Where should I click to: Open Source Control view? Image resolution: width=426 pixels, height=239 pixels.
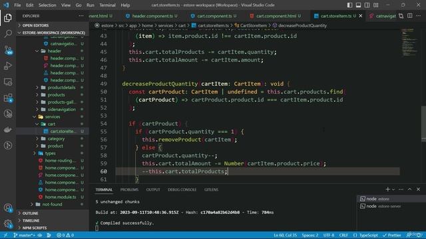[x=8, y=50]
